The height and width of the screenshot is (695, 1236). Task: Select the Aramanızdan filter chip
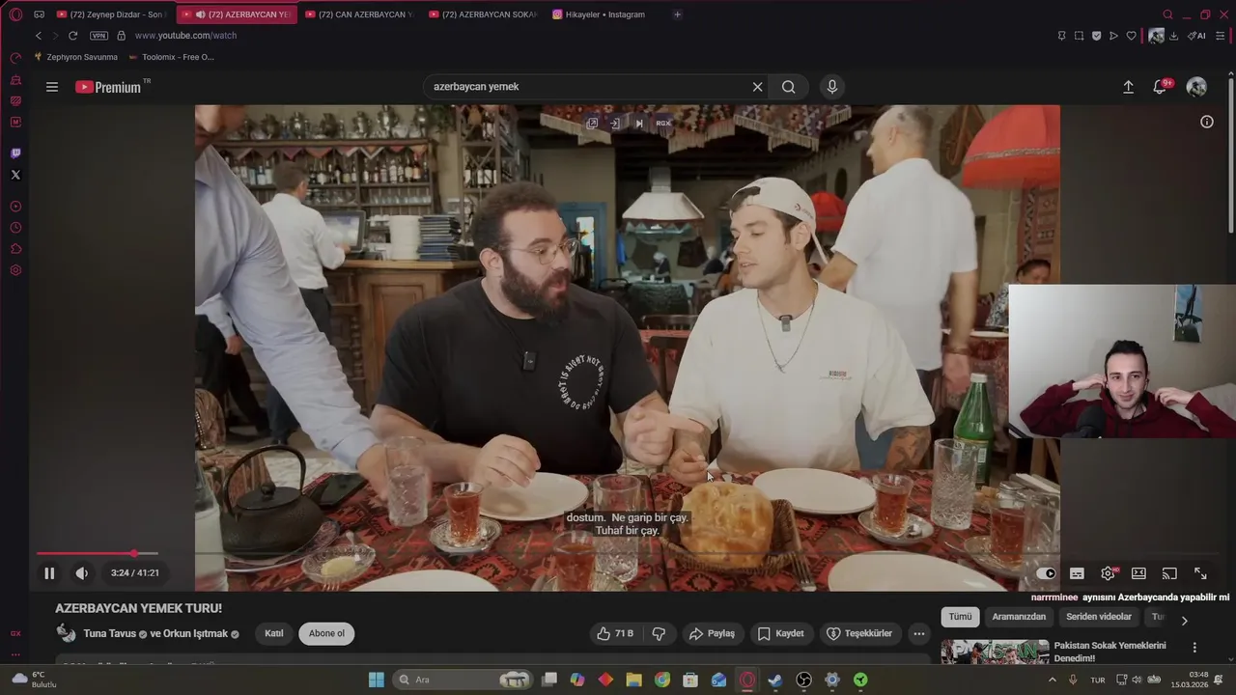[1019, 617]
